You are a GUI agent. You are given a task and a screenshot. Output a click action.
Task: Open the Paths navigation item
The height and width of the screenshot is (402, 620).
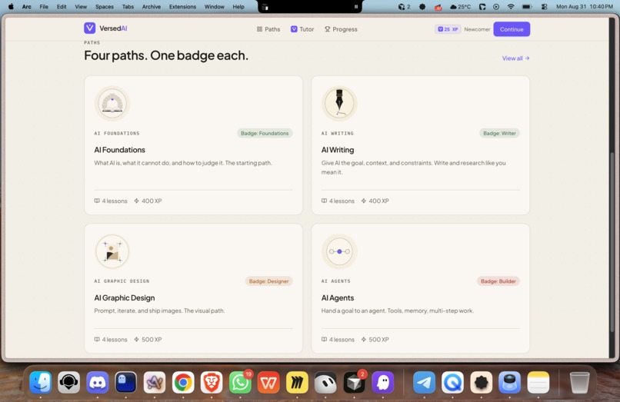pyautogui.click(x=268, y=29)
